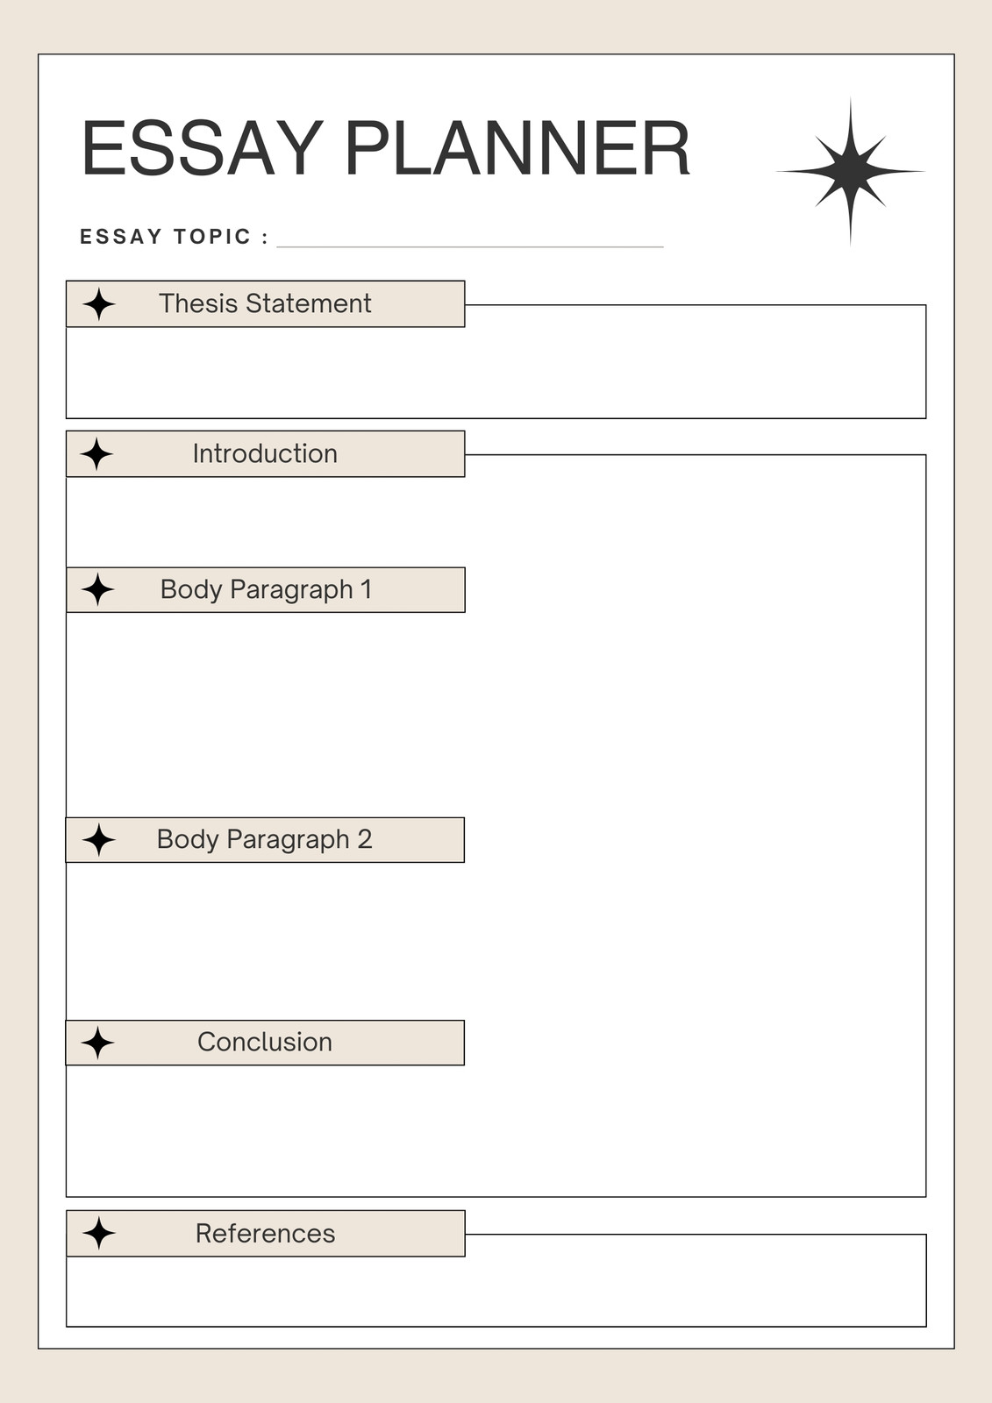The width and height of the screenshot is (992, 1403).
Task: Click the ESSAY PLANNER title text
Action: click(x=386, y=148)
